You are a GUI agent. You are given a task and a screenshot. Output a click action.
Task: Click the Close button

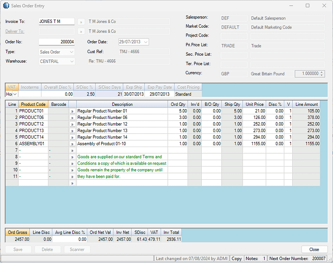click(x=314, y=249)
